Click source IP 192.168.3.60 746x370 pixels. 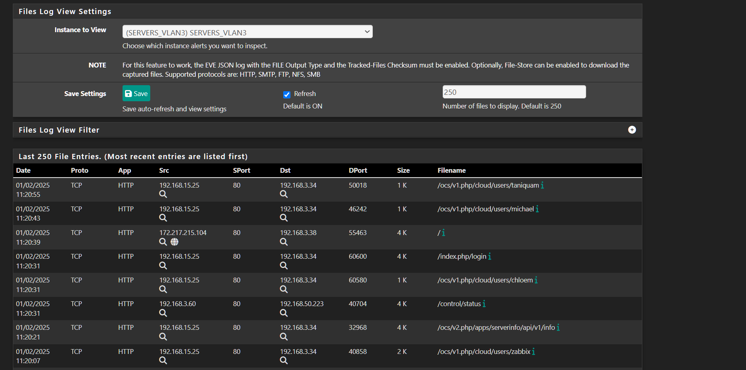pyautogui.click(x=178, y=304)
